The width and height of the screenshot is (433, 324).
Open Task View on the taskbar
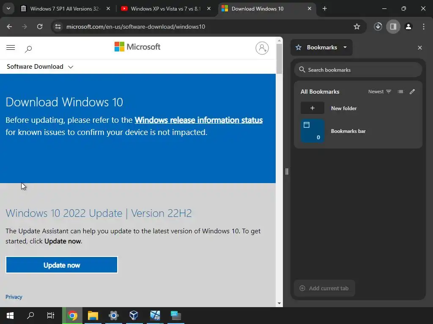tap(51, 316)
